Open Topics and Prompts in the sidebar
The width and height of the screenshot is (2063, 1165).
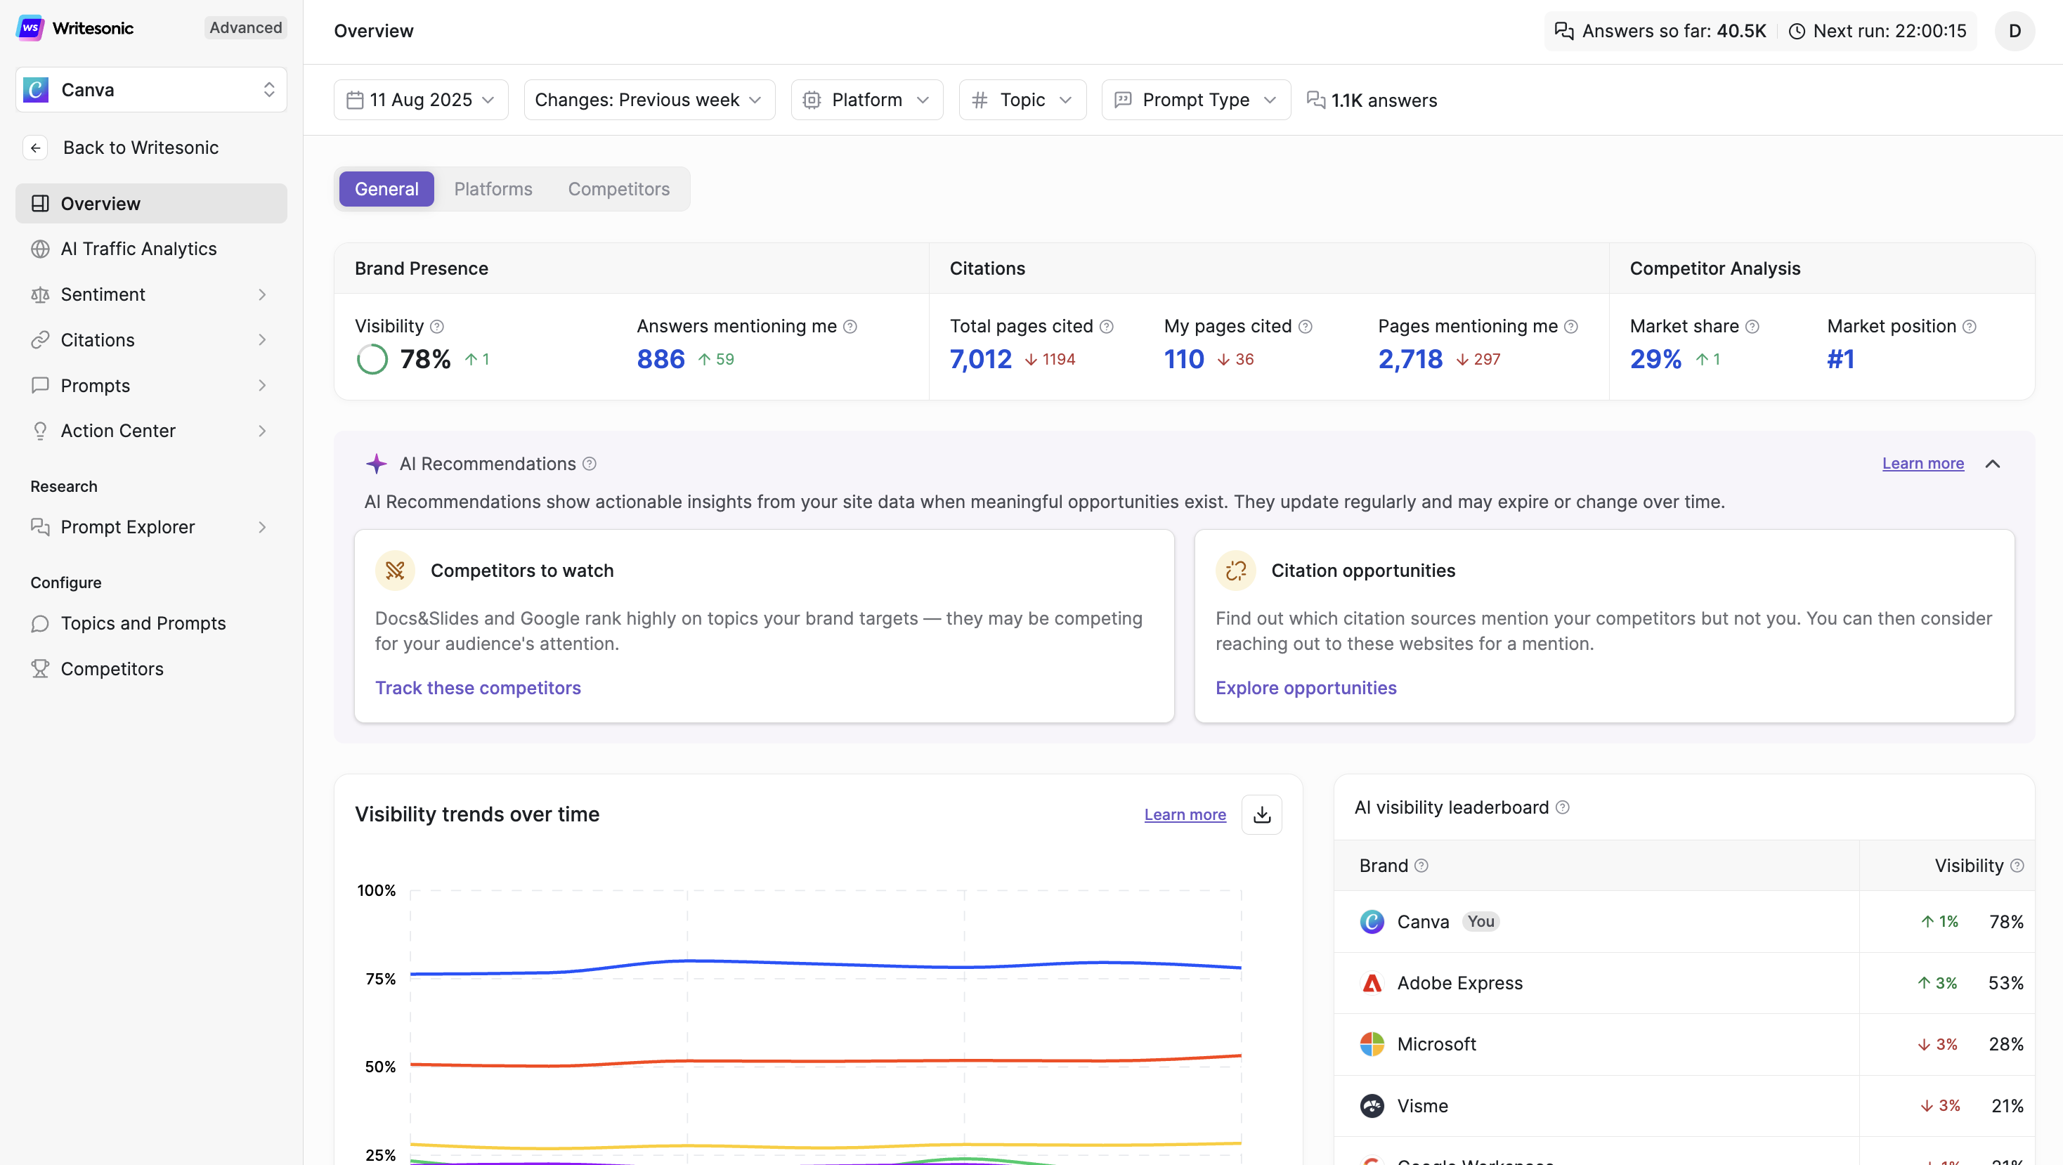pyautogui.click(x=151, y=623)
